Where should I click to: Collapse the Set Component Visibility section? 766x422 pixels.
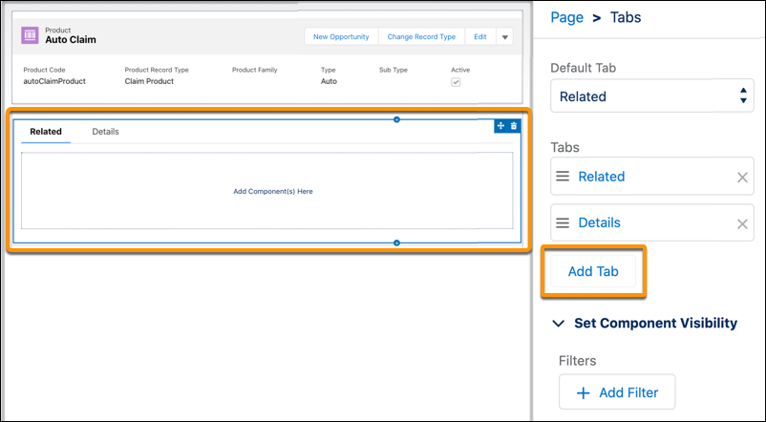[x=559, y=323]
